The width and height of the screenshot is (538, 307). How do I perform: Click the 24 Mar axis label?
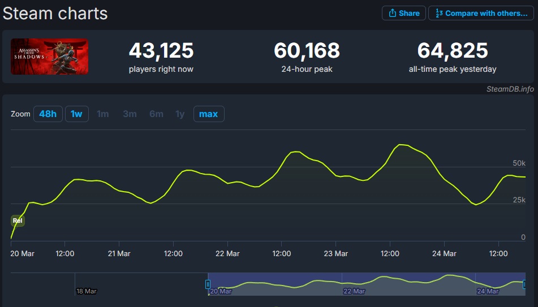pos(444,253)
